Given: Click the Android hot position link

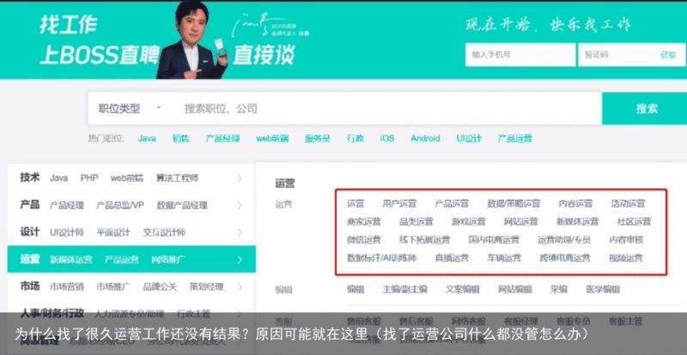Looking at the screenshot, I should pyautogui.click(x=425, y=138).
